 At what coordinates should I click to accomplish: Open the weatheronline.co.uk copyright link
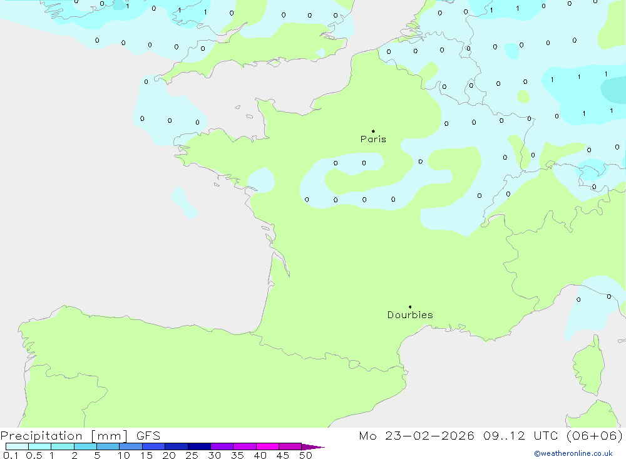click(x=573, y=453)
